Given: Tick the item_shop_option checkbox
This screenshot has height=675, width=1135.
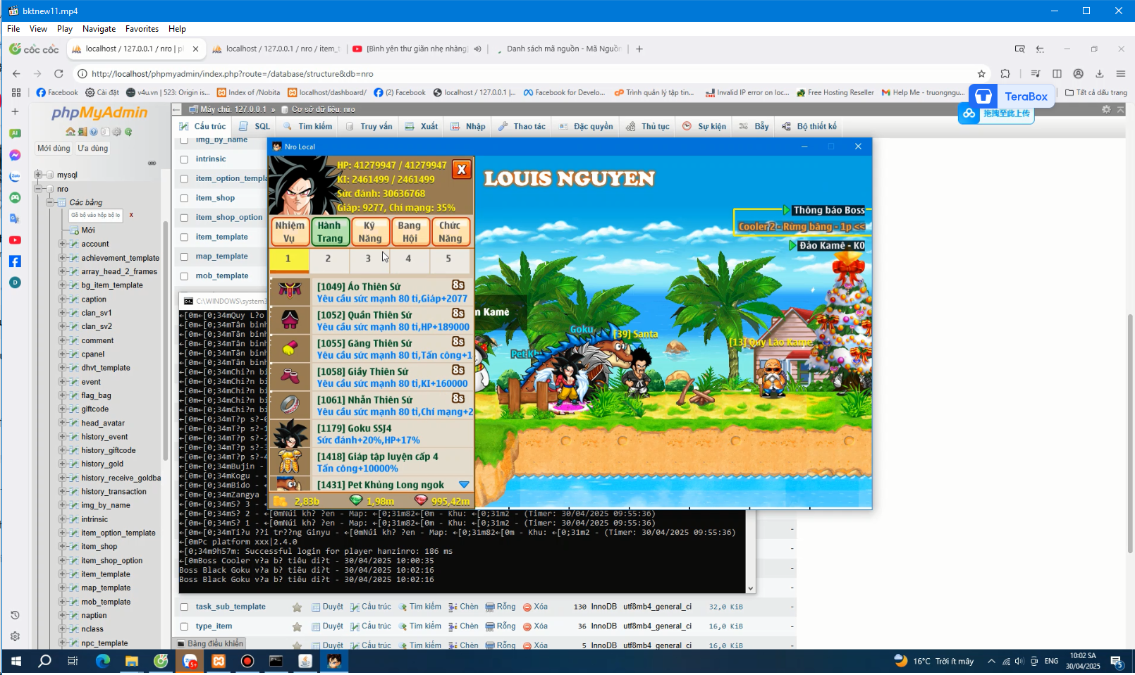Looking at the screenshot, I should [184, 218].
